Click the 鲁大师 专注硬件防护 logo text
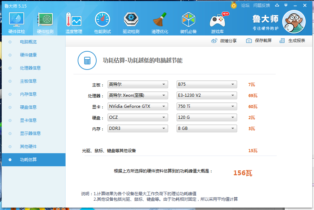 coord(265,22)
